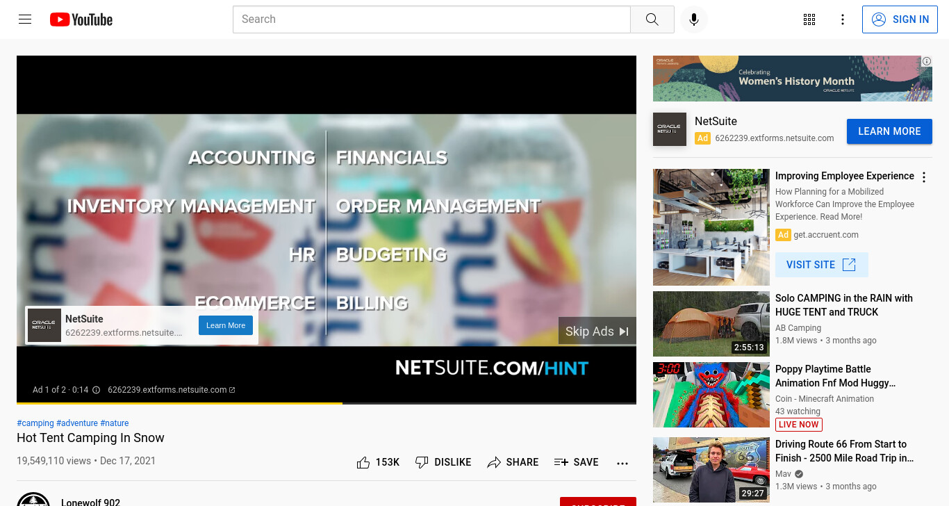Screen dimensions: 949x506
Task: Click the ad info circle icon beside 0:14
Action: (97, 390)
